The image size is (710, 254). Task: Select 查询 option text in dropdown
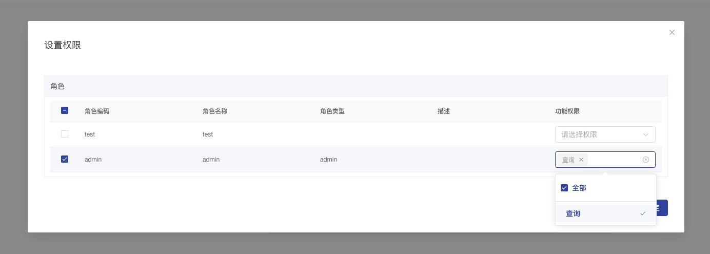tap(573, 213)
